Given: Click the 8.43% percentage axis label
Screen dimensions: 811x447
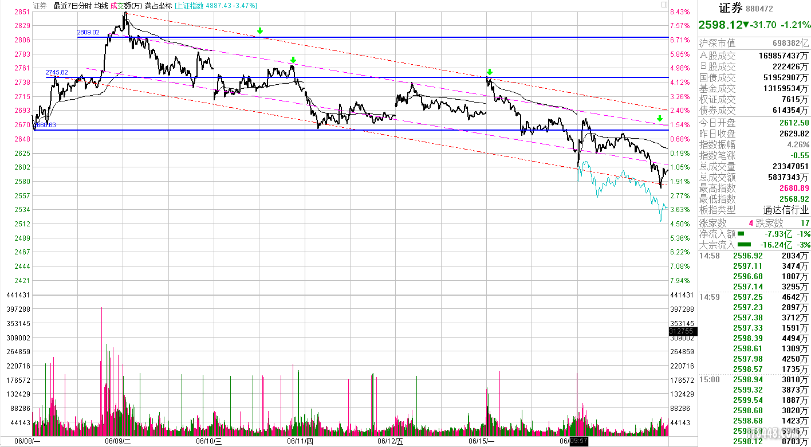Looking at the screenshot, I should click(x=680, y=12).
